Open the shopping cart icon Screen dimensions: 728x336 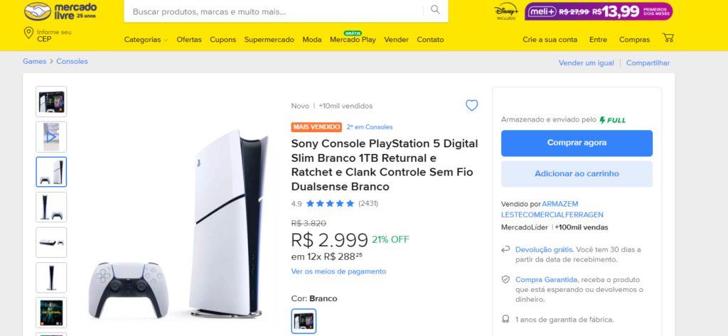668,38
